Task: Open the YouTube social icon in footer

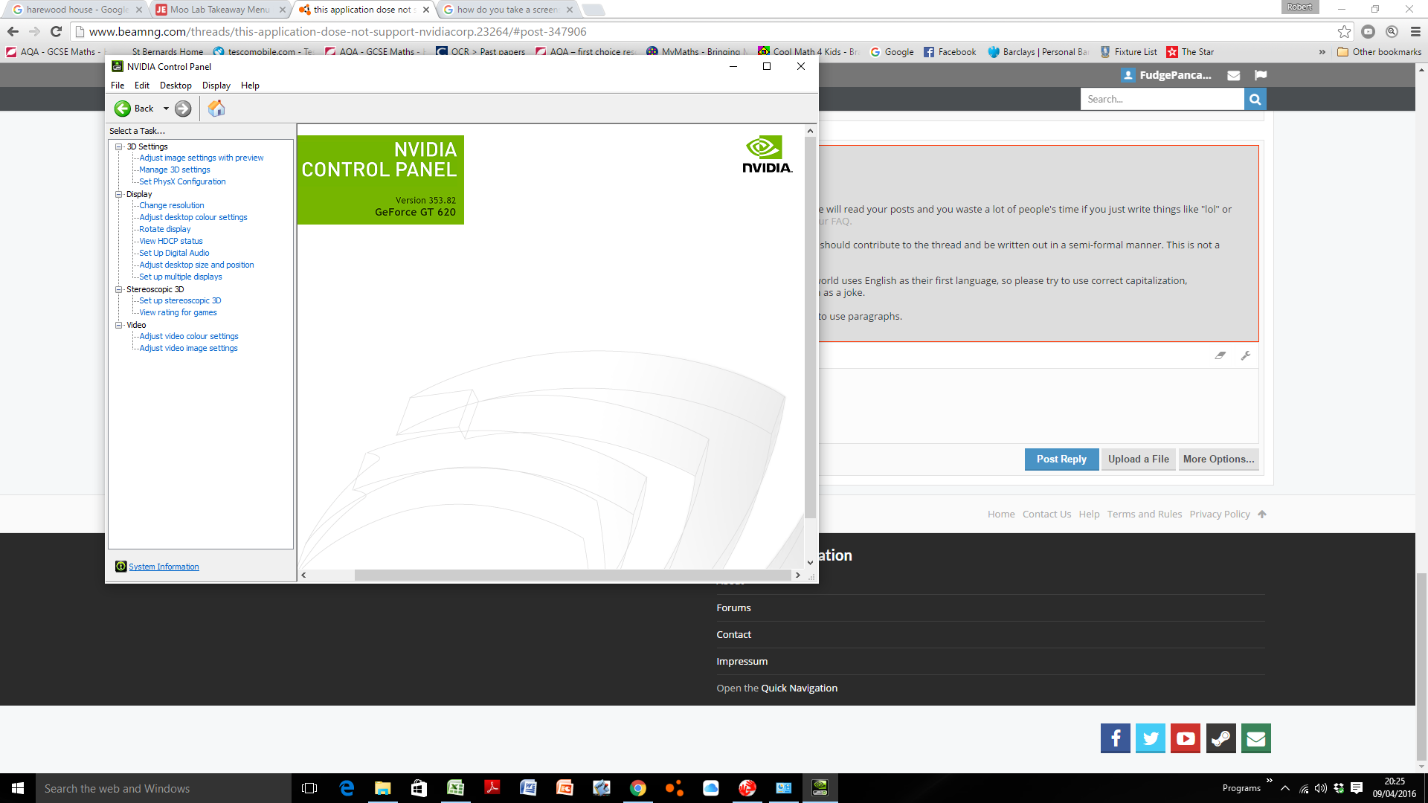Action: point(1186,738)
